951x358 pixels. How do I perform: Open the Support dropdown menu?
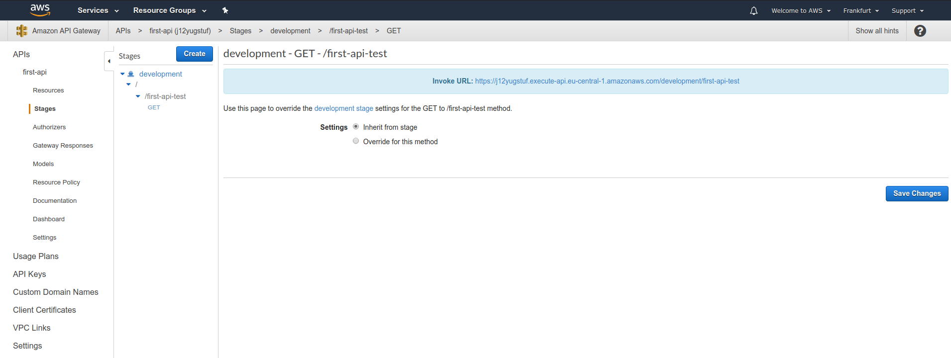coord(908,10)
